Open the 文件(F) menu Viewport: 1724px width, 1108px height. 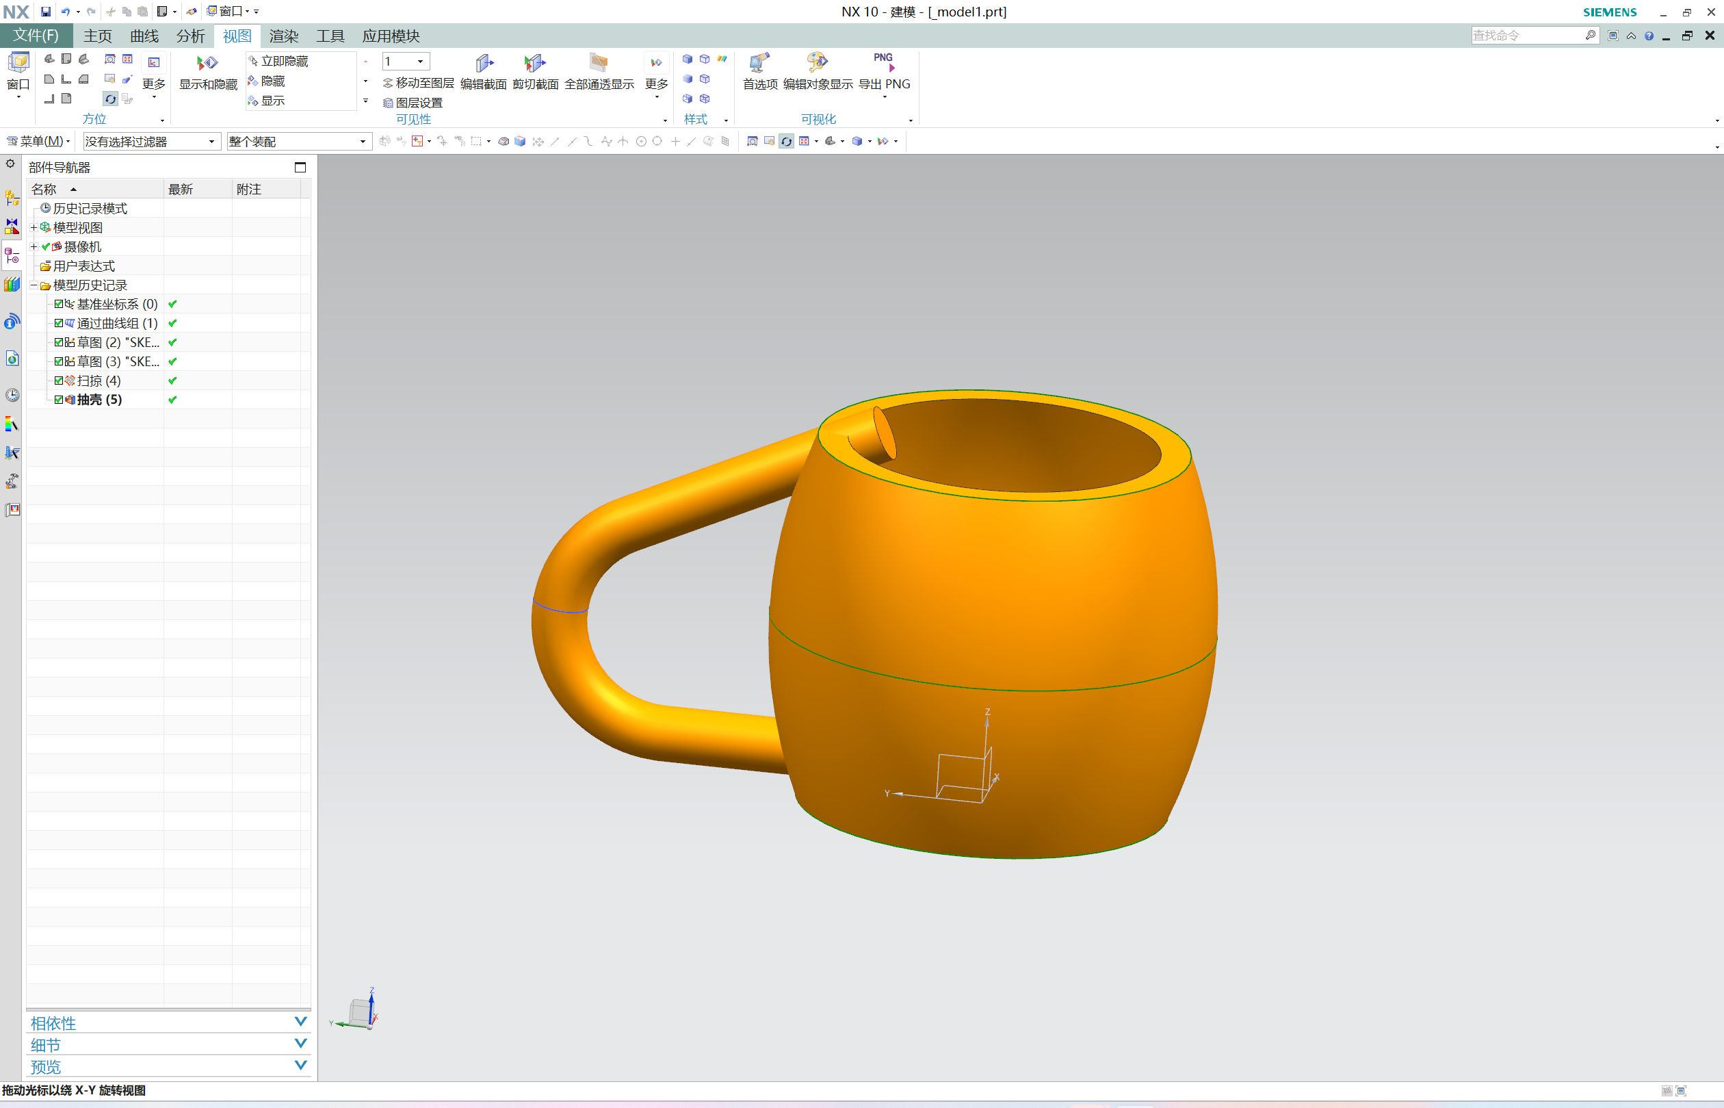pyautogui.click(x=36, y=36)
